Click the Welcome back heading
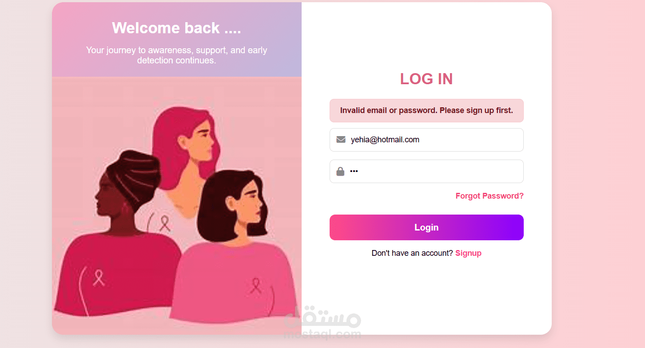The width and height of the screenshot is (645, 348). pos(176,28)
